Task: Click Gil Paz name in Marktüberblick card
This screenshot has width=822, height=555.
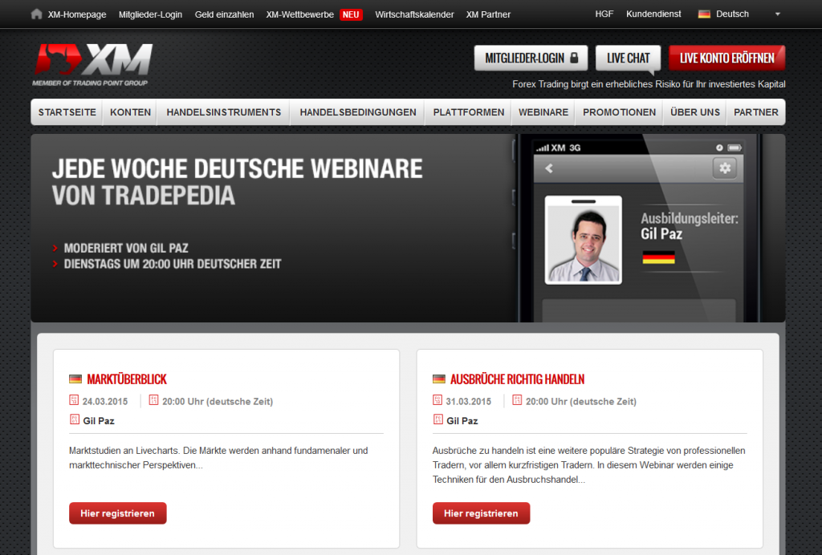Action: 99,421
